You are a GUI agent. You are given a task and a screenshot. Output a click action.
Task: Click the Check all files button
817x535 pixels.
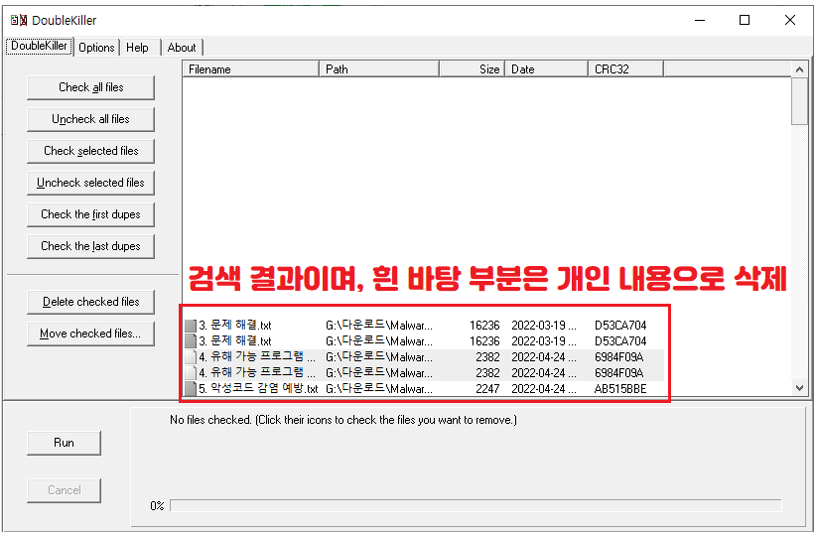click(90, 87)
